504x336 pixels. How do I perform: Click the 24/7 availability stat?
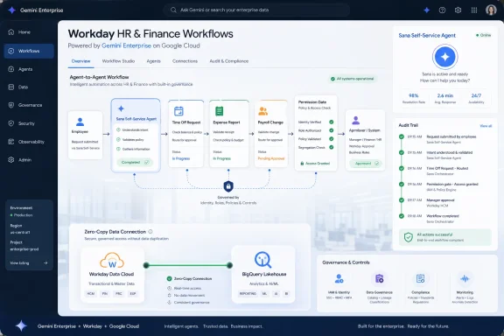click(476, 98)
